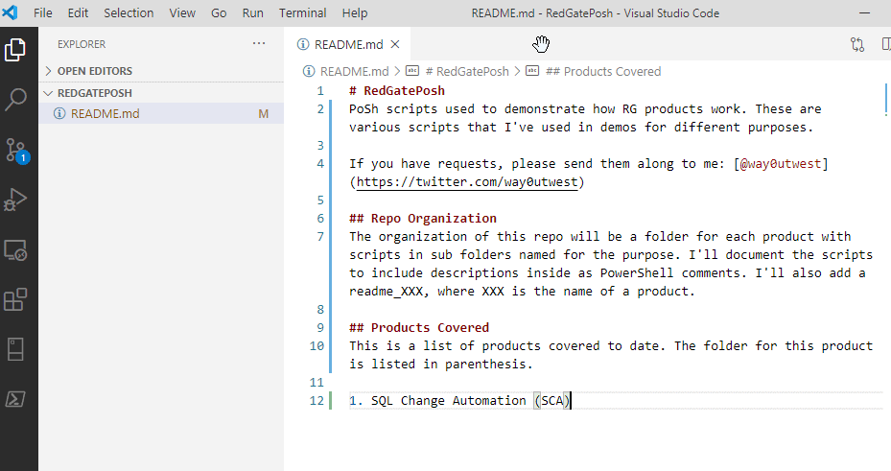Open the Remote Explorer view
The width and height of the screenshot is (891, 471).
15,250
